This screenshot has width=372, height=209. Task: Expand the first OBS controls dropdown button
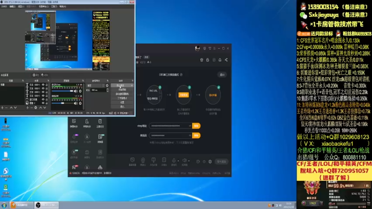tap(122, 85)
